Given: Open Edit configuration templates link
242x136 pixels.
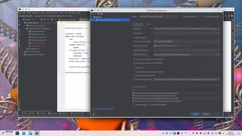Looking at the screenshot, I should (103, 109).
